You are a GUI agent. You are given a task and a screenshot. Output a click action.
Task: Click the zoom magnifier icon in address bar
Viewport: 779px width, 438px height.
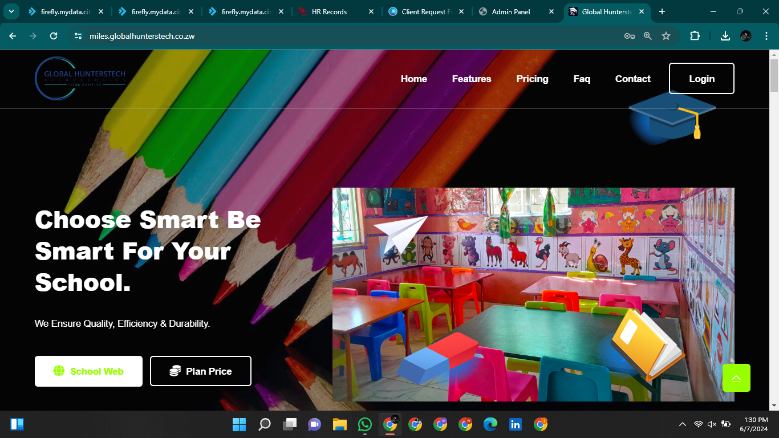[647, 36]
